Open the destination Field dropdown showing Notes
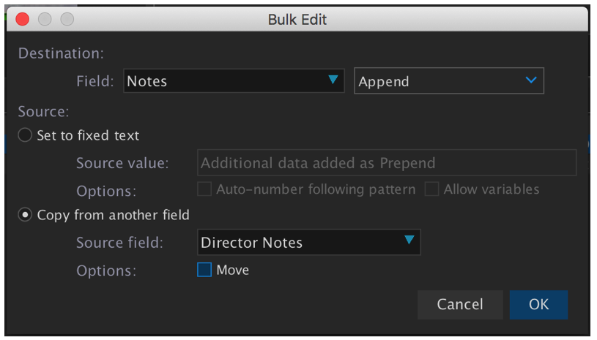Screen dimensions: 597x340 (x=227, y=81)
